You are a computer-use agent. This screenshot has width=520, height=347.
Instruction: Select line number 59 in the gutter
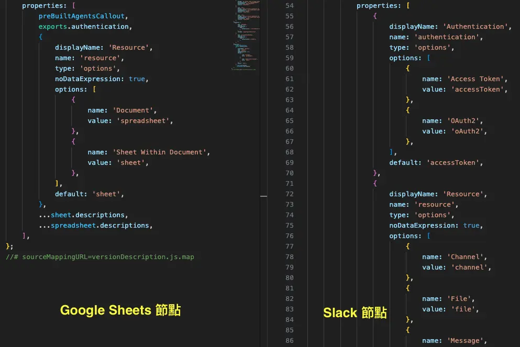click(x=290, y=58)
